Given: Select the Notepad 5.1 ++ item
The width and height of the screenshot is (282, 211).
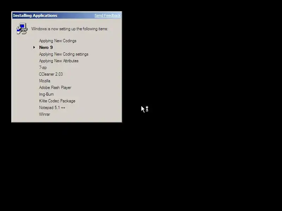Looking at the screenshot, I should (52, 108).
